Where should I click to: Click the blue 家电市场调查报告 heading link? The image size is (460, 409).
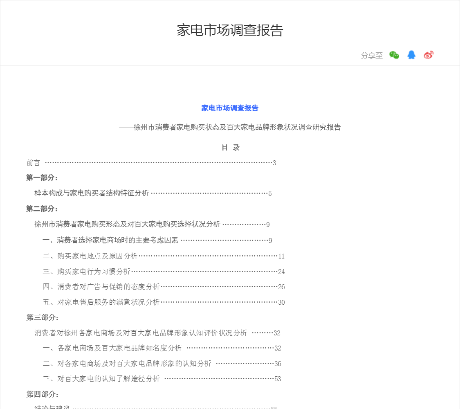pyautogui.click(x=230, y=108)
